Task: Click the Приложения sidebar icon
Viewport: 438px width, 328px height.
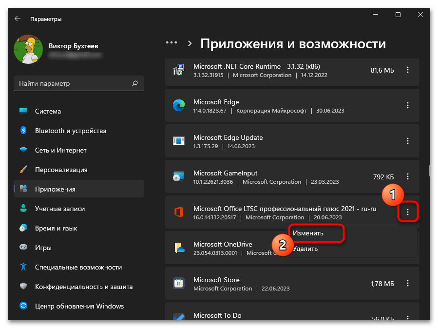Action: 23,189
